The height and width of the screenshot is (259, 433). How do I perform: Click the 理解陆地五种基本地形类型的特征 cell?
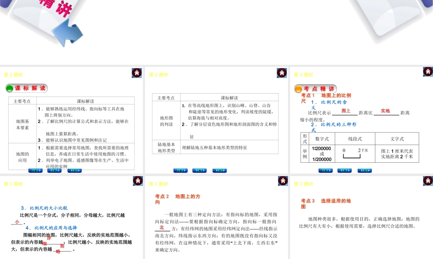click(x=229, y=147)
